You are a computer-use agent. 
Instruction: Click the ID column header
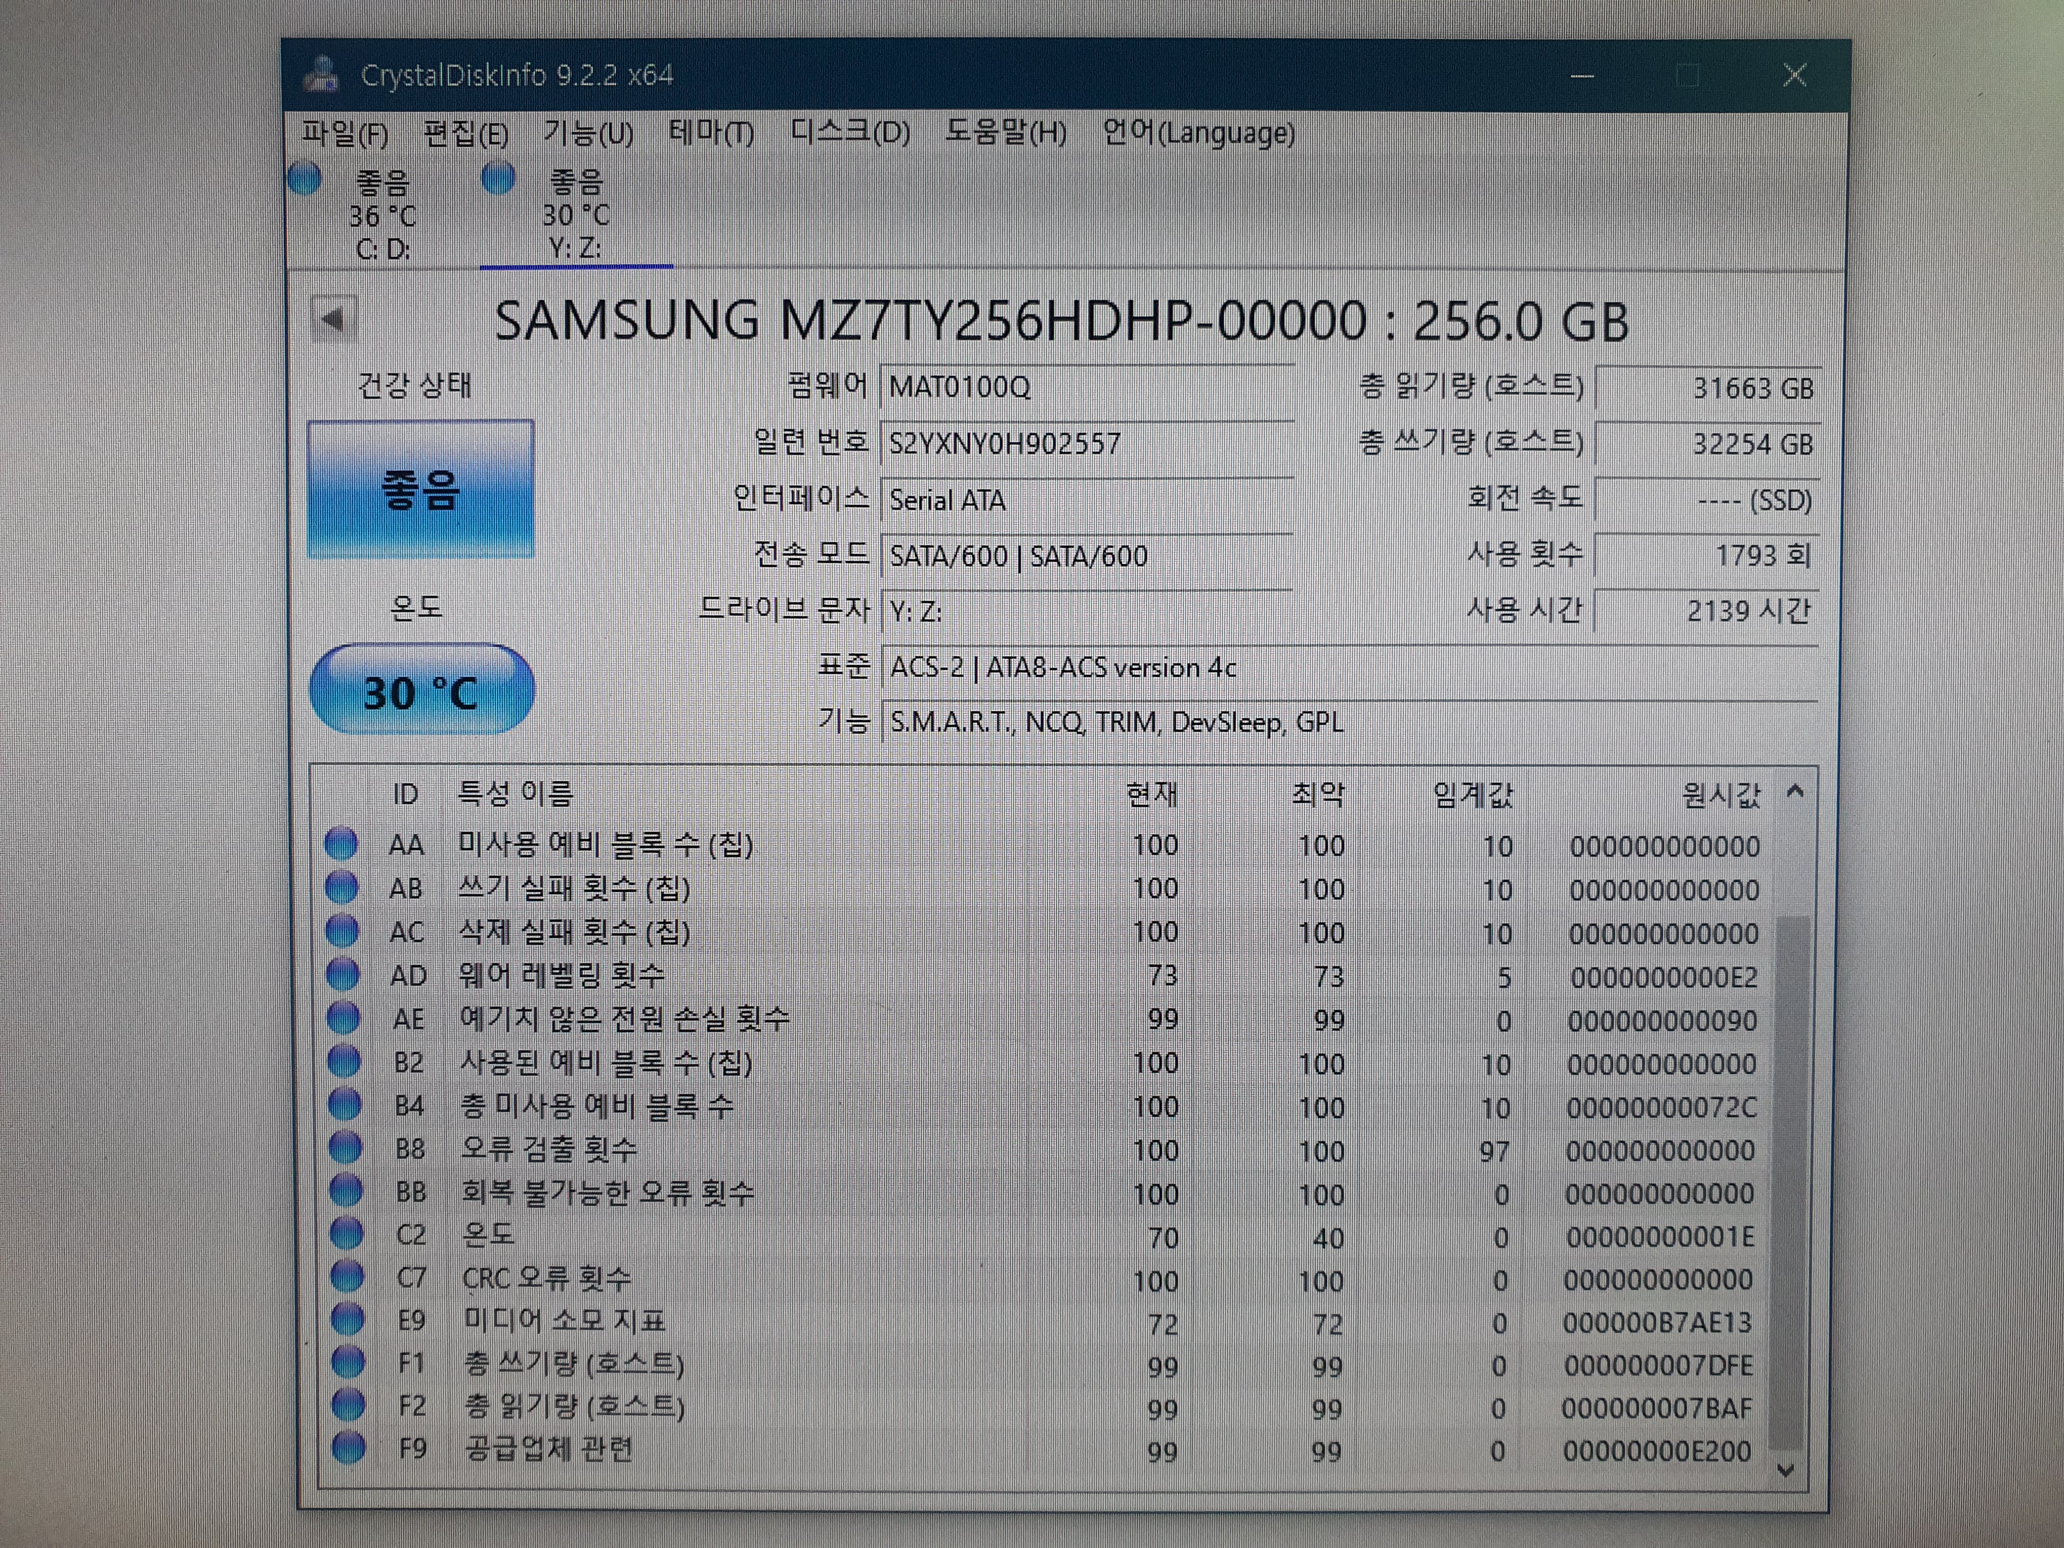(x=405, y=794)
